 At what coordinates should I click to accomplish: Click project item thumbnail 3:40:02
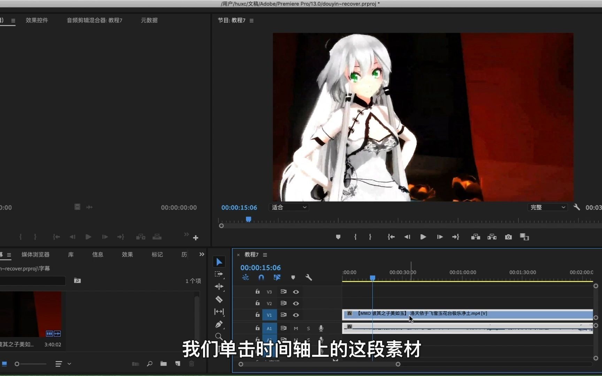click(31, 314)
